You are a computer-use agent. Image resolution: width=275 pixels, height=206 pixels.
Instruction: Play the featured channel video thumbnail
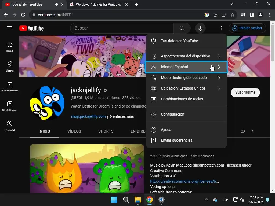(x=87, y=168)
